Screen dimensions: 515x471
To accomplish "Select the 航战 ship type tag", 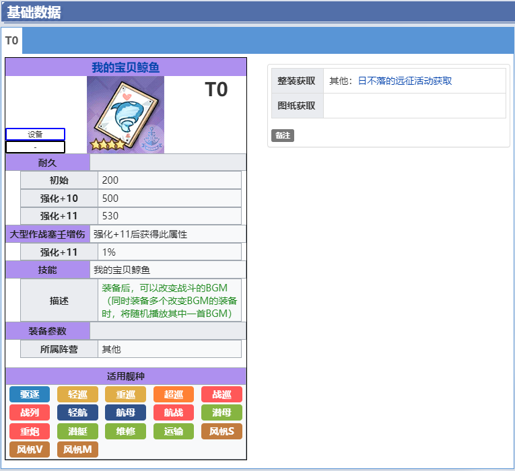I will [x=174, y=412].
